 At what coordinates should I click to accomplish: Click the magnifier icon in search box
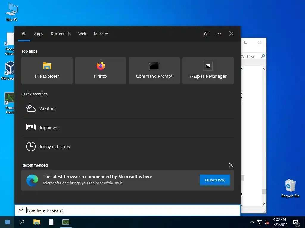tap(20, 210)
